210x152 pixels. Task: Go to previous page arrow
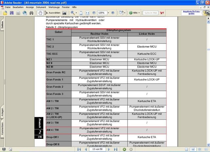86,149
